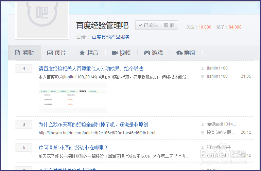This screenshot has height=171, width=261.
Task: Click preview text 前天花了好长一段时间写的一篇经验
Action: 114,156
